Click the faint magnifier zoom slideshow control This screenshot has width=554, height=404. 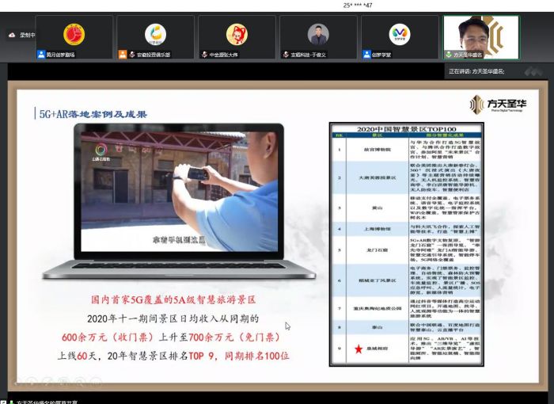[80, 381]
